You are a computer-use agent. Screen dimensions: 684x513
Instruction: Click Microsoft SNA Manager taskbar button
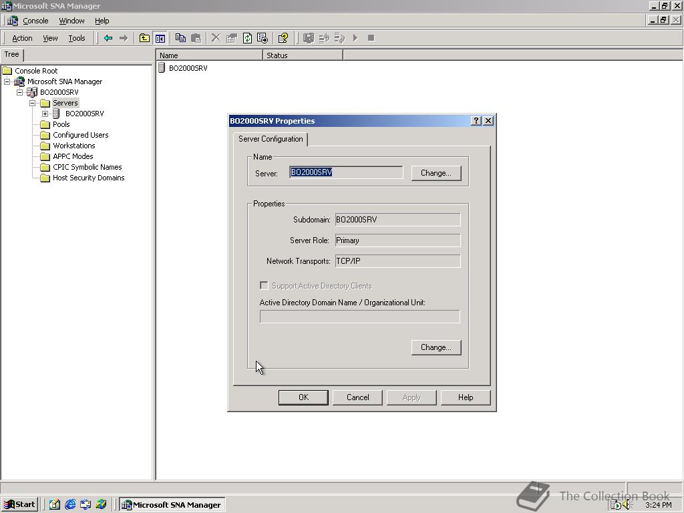(172, 505)
